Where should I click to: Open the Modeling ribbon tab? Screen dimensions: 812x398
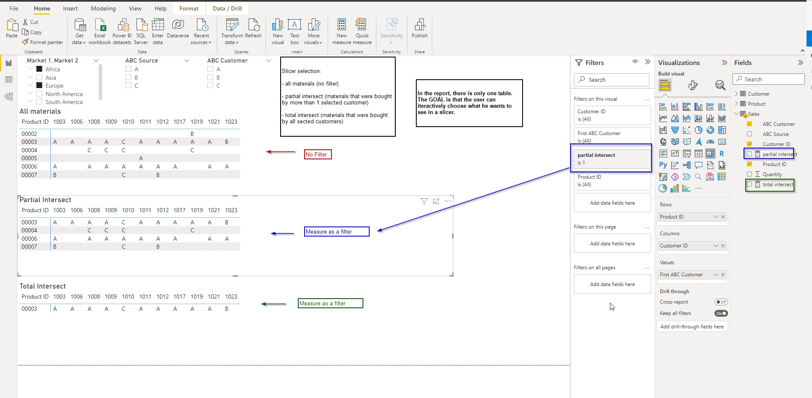pyautogui.click(x=103, y=8)
